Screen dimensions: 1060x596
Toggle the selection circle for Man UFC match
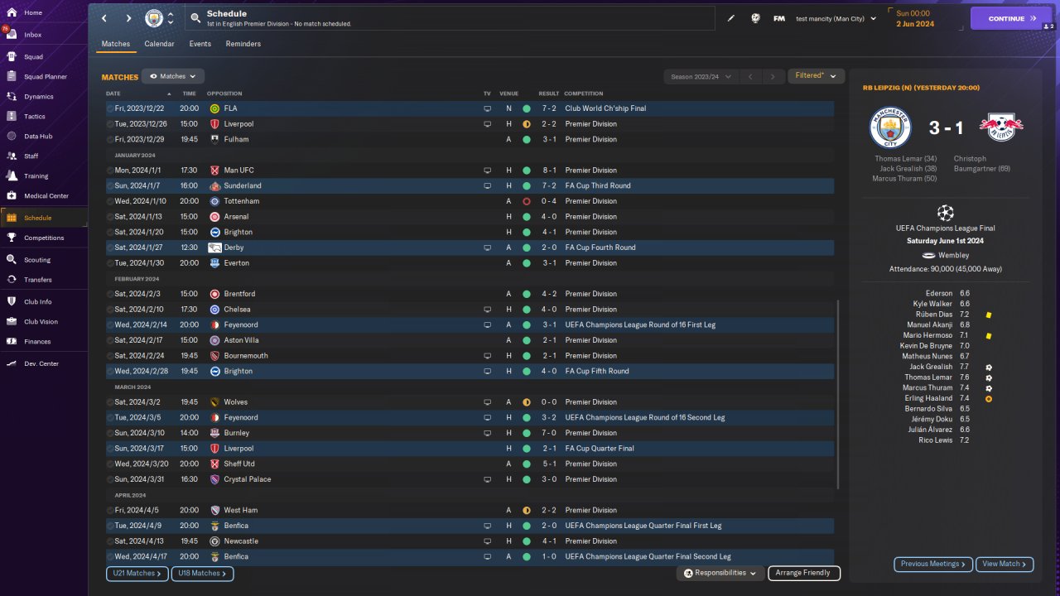(x=110, y=171)
